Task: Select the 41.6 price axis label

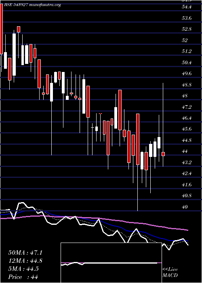Action: point(187,185)
